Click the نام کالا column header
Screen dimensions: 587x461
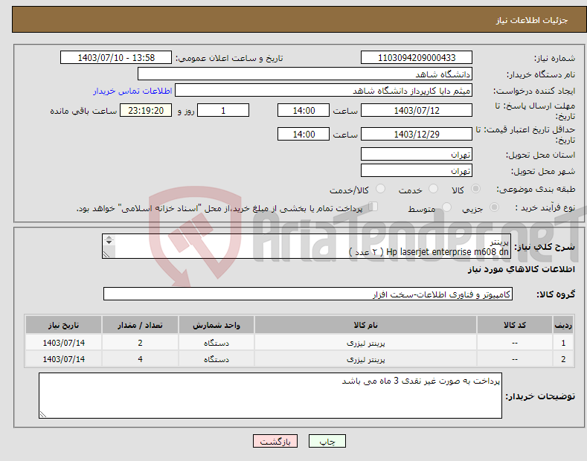(x=366, y=325)
